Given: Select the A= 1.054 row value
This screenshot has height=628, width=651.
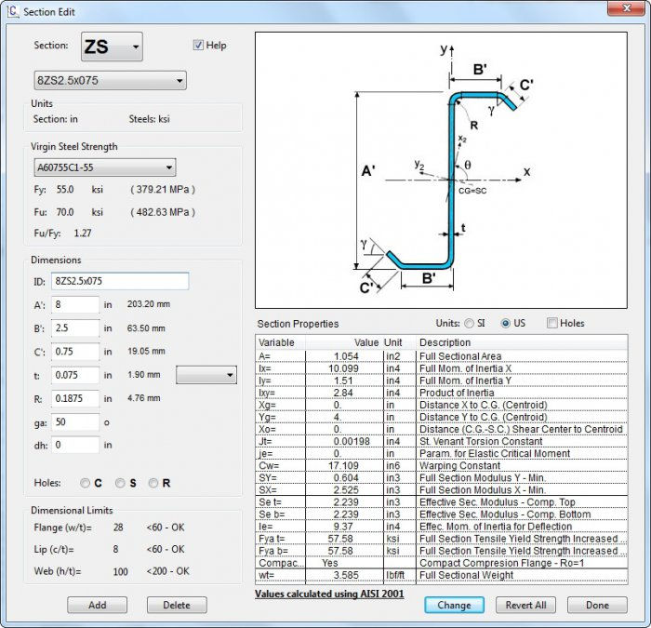Looking at the screenshot, I should point(344,356).
